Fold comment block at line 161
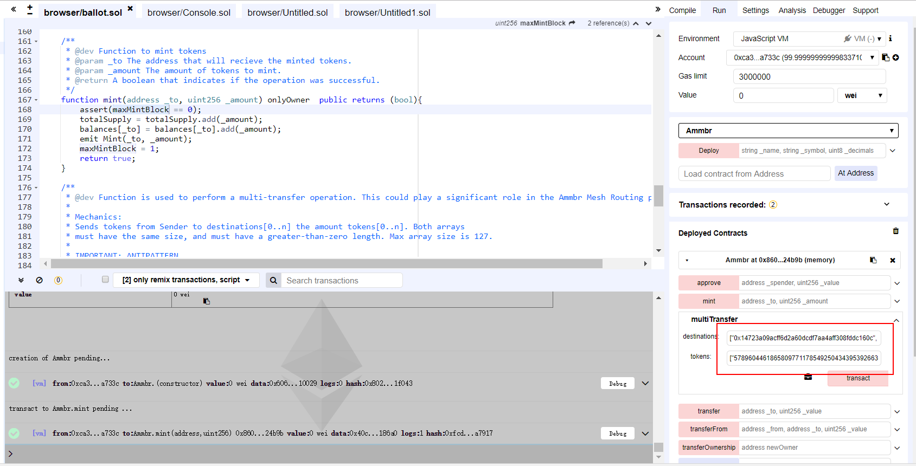The image size is (916, 466). pos(36,41)
